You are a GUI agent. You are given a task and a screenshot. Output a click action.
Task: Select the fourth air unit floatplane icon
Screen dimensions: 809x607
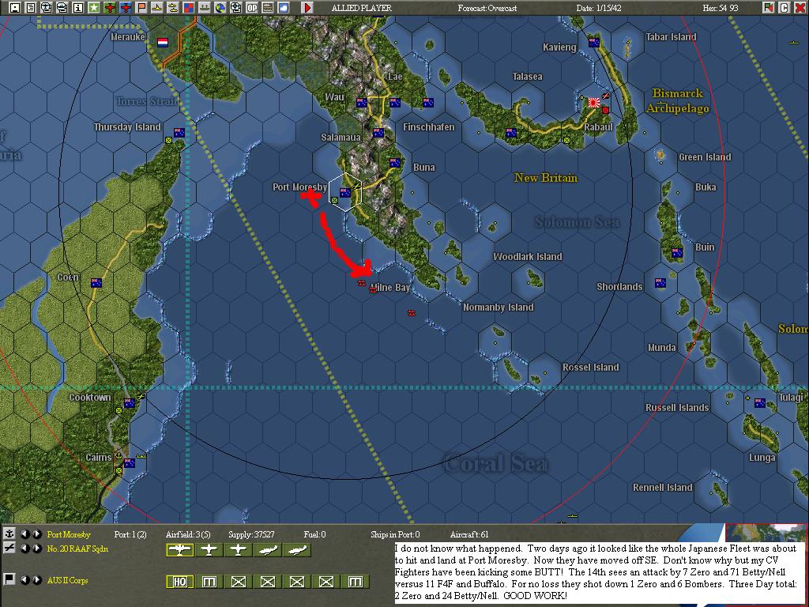[268, 550]
